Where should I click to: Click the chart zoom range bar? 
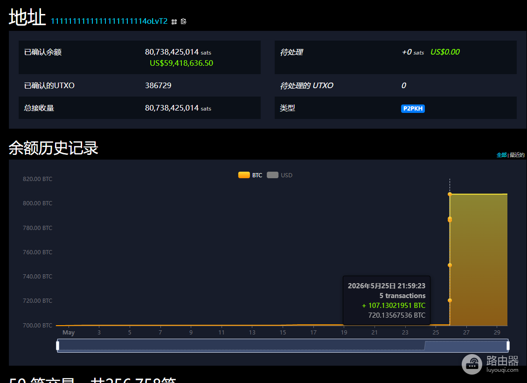click(283, 346)
